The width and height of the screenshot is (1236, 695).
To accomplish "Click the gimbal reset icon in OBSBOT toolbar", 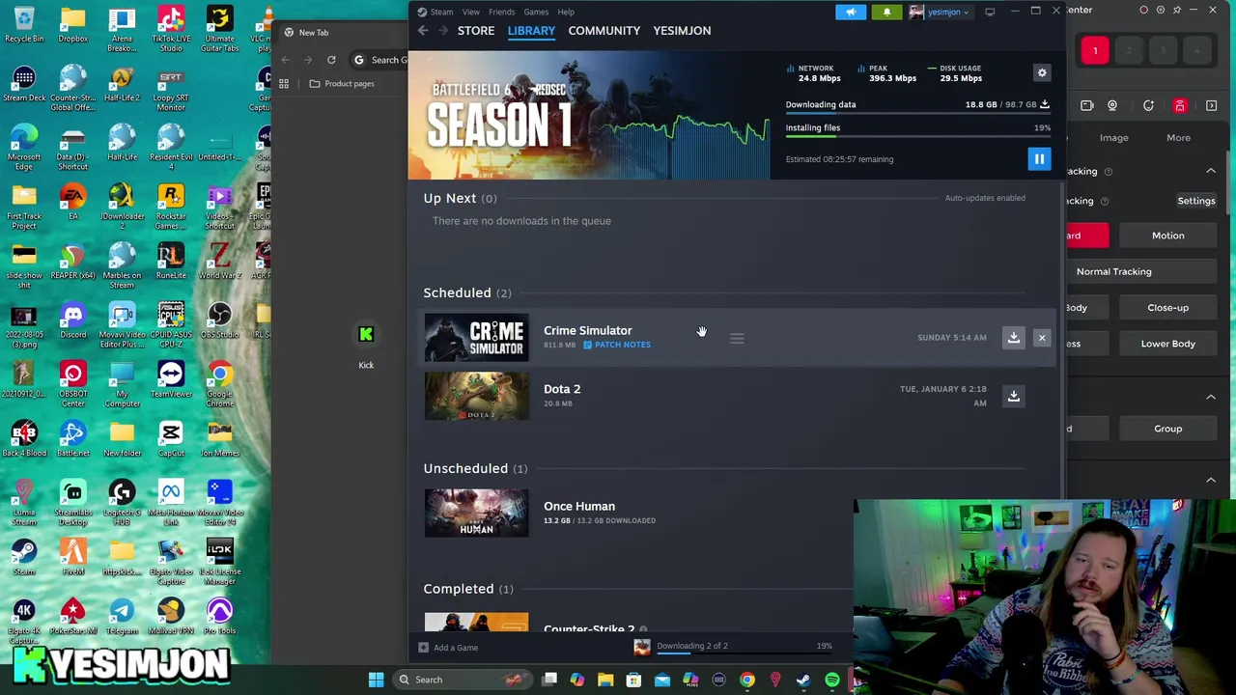I will point(1148,105).
